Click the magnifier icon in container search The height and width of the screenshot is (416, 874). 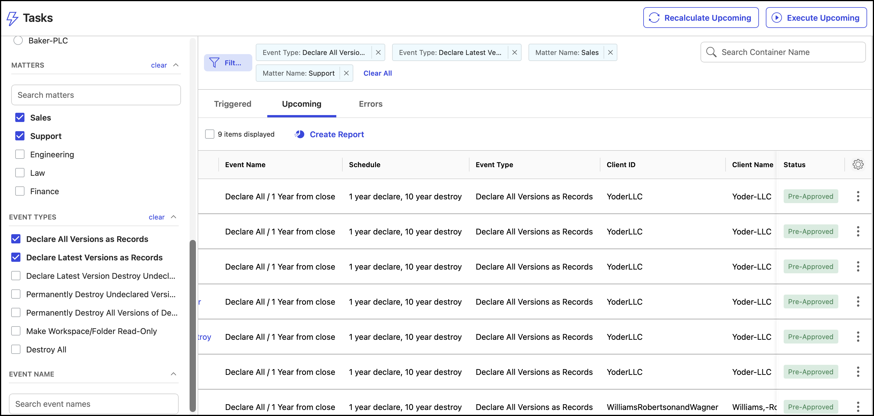tap(711, 52)
